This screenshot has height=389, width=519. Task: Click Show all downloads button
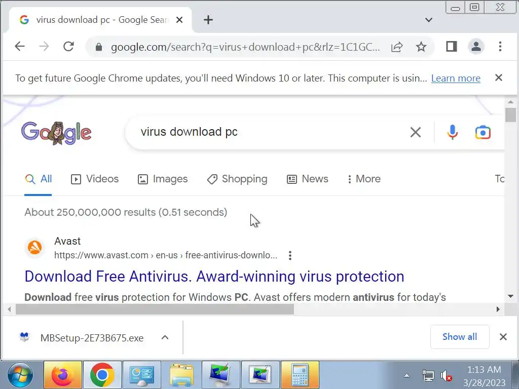coord(460,337)
